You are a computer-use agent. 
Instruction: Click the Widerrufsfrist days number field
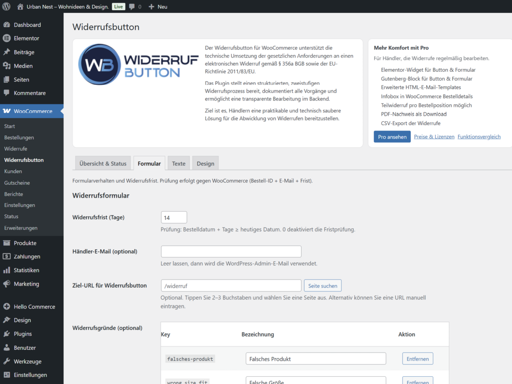[174, 218]
